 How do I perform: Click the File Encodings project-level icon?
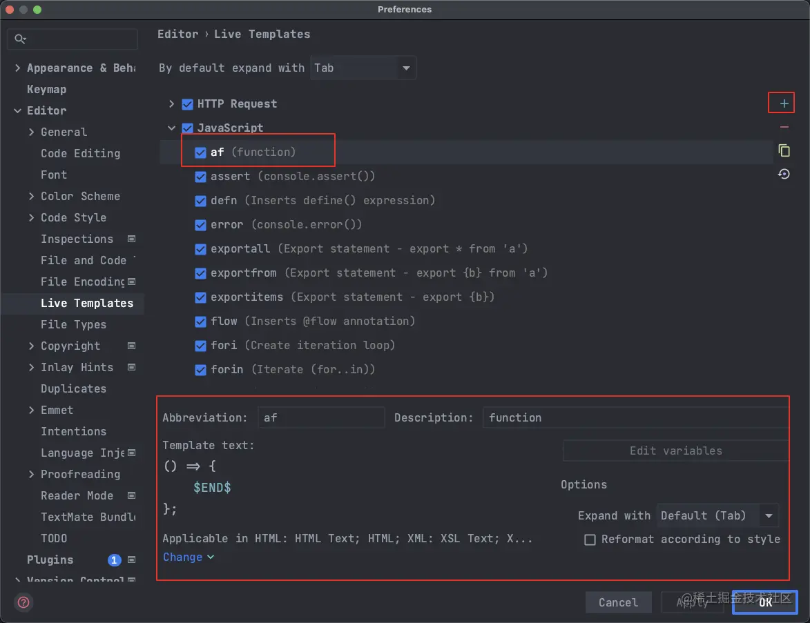[131, 281]
